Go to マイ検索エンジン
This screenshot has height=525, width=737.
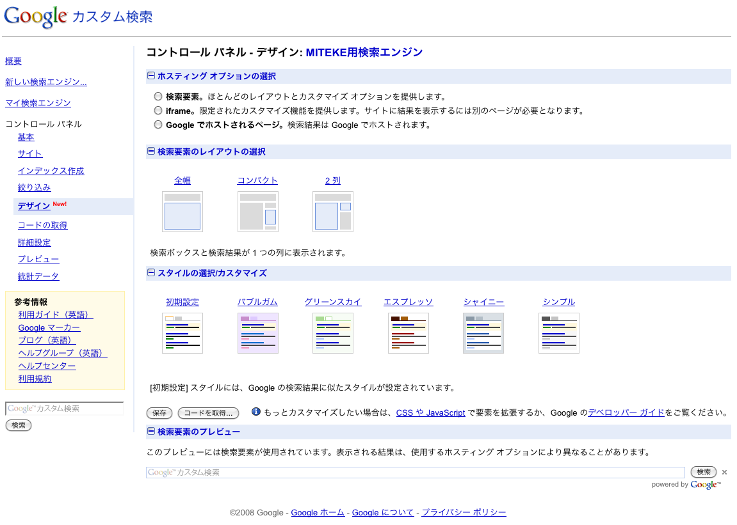point(38,103)
